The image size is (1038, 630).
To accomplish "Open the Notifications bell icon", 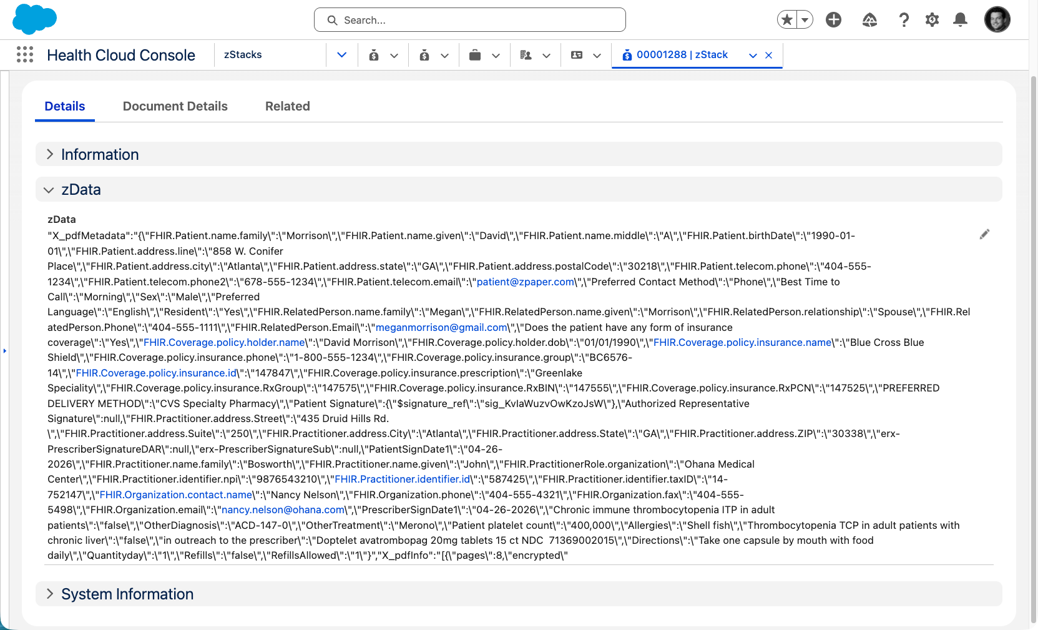I will [961, 20].
